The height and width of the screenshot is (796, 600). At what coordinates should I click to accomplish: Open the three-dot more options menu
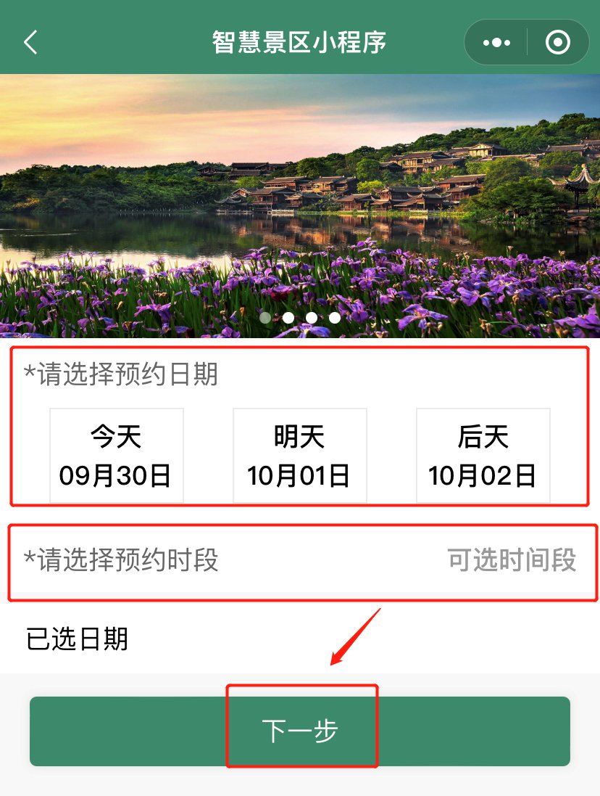(x=496, y=43)
